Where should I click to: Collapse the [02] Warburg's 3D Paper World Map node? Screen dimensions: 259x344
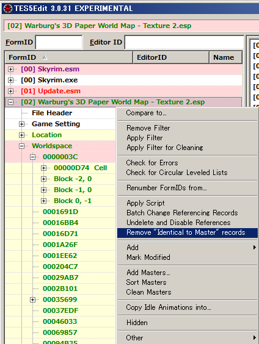click(10, 102)
